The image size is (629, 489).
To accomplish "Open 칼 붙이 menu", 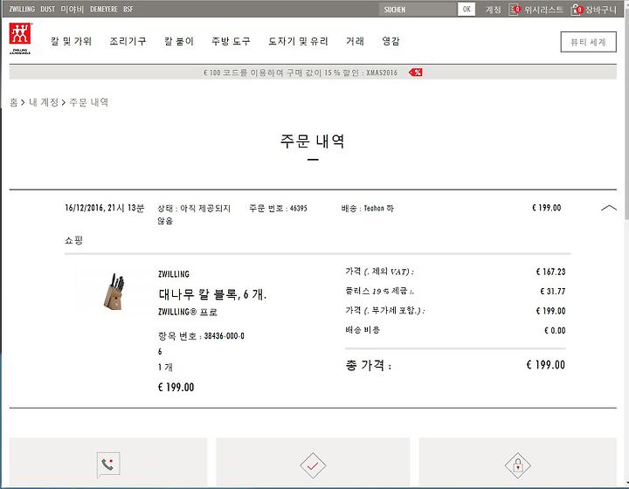I will [179, 41].
